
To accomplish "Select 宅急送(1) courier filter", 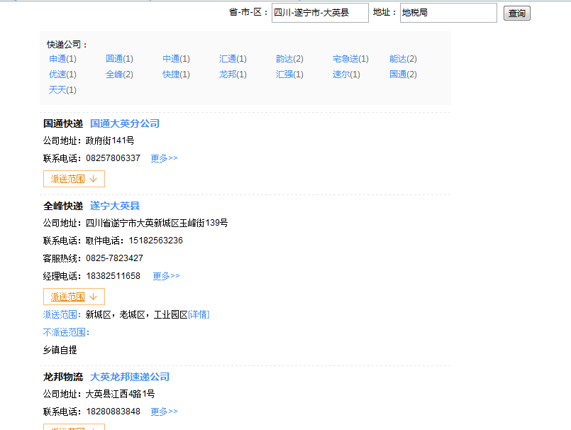I will (350, 59).
